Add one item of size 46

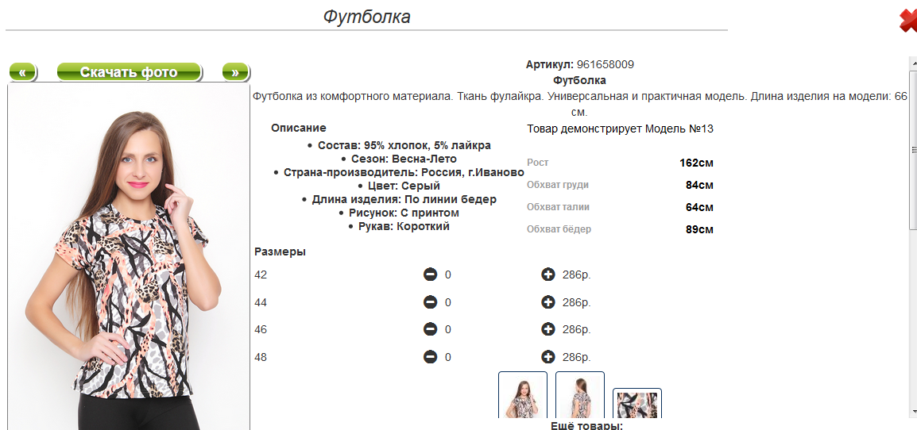547,329
